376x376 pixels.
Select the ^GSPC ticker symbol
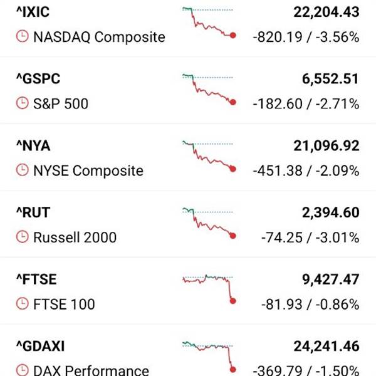click(38, 78)
